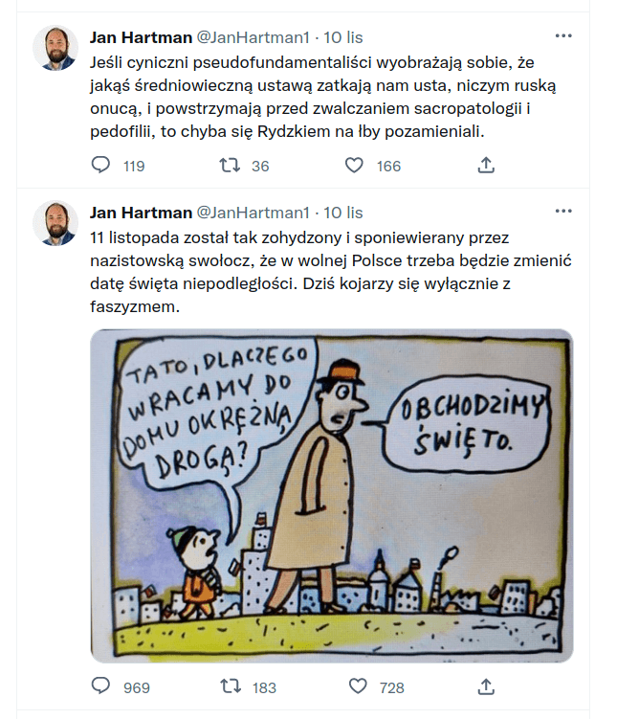This screenshot has height=719, width=617.
Task: Open Jan Hartman avatar on first tweet
Action: 55,48
